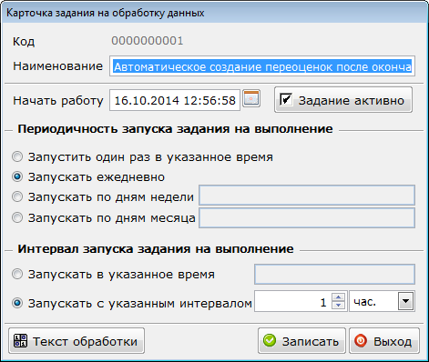
Task: Click the specified time input field
Action: tap(334, 274)
